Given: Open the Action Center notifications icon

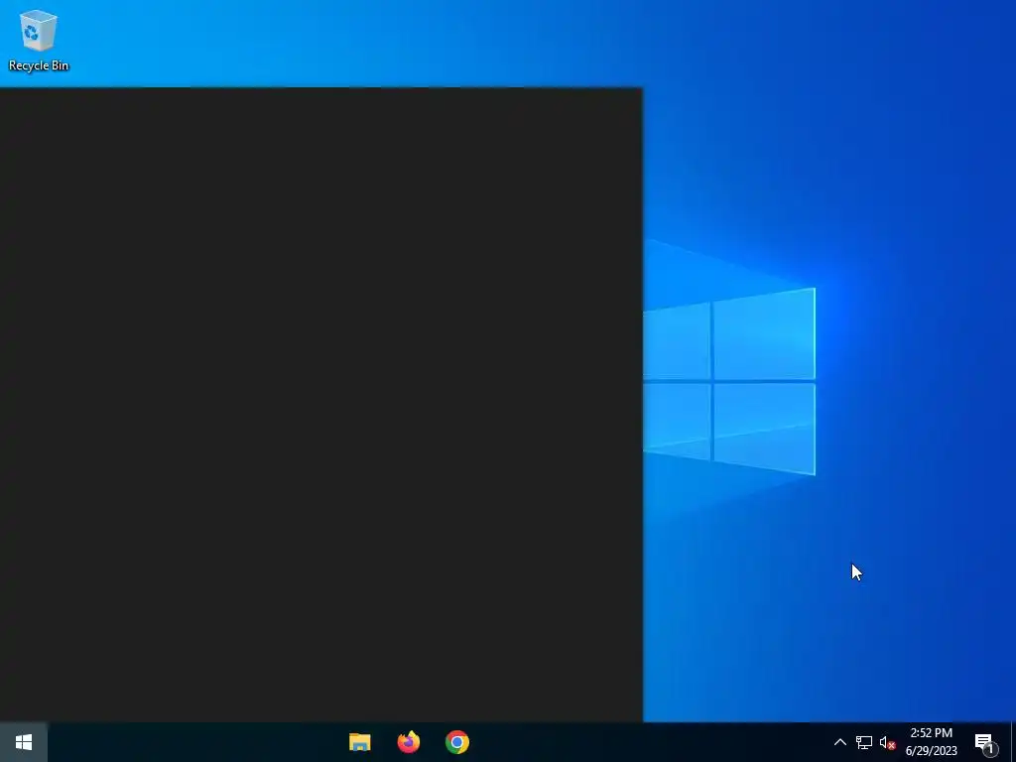Looking at the screenshot, I should click(985, 742).
